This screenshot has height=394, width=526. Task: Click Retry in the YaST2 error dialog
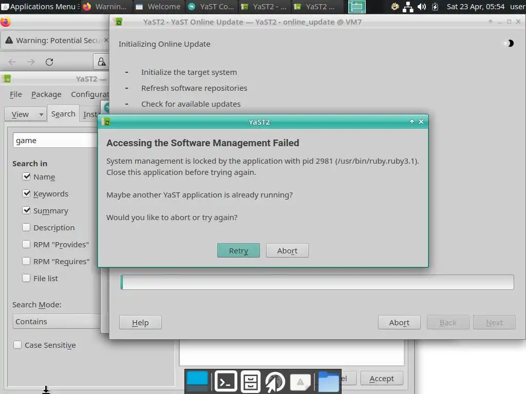pyautogui.click(x=238, y=250)
